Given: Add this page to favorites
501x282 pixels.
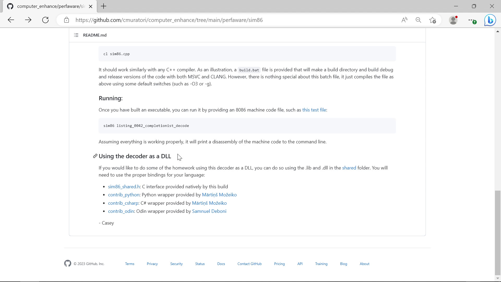Looking at the screenshot, I should [433, 20].
